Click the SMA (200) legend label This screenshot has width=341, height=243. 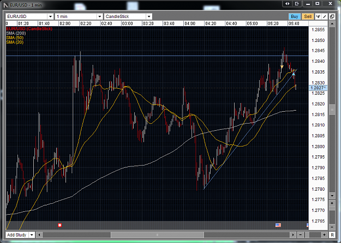pos(16,33)
